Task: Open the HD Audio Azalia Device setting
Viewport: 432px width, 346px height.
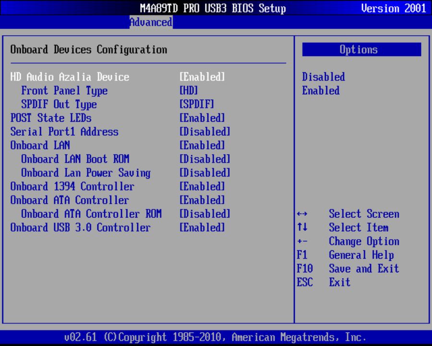Action: pyautogui.click(x=70, y=77)
